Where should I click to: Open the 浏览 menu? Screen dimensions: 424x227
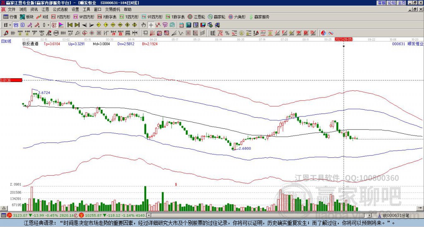point(23,10)
